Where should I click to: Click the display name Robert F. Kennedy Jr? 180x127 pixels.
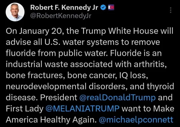[x=64, y=7]
